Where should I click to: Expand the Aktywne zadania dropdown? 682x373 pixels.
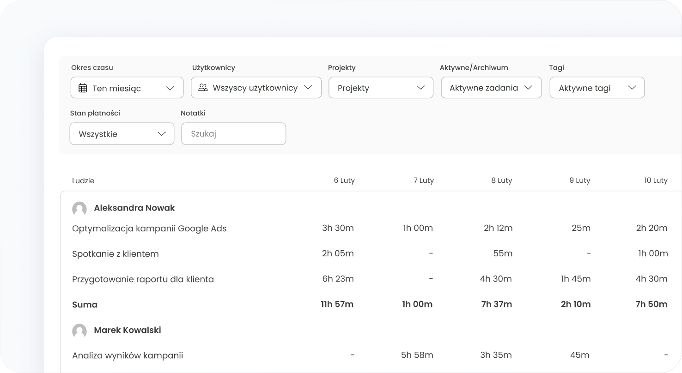[x=491, y=88]
